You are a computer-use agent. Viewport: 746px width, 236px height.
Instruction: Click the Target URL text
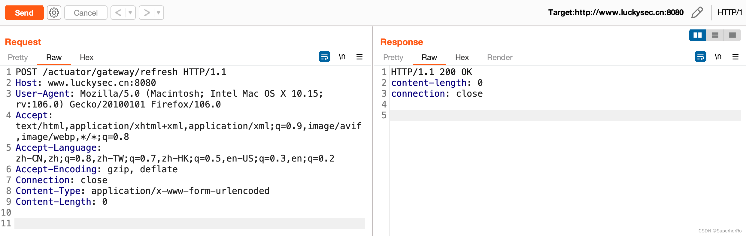pos(616,12)
